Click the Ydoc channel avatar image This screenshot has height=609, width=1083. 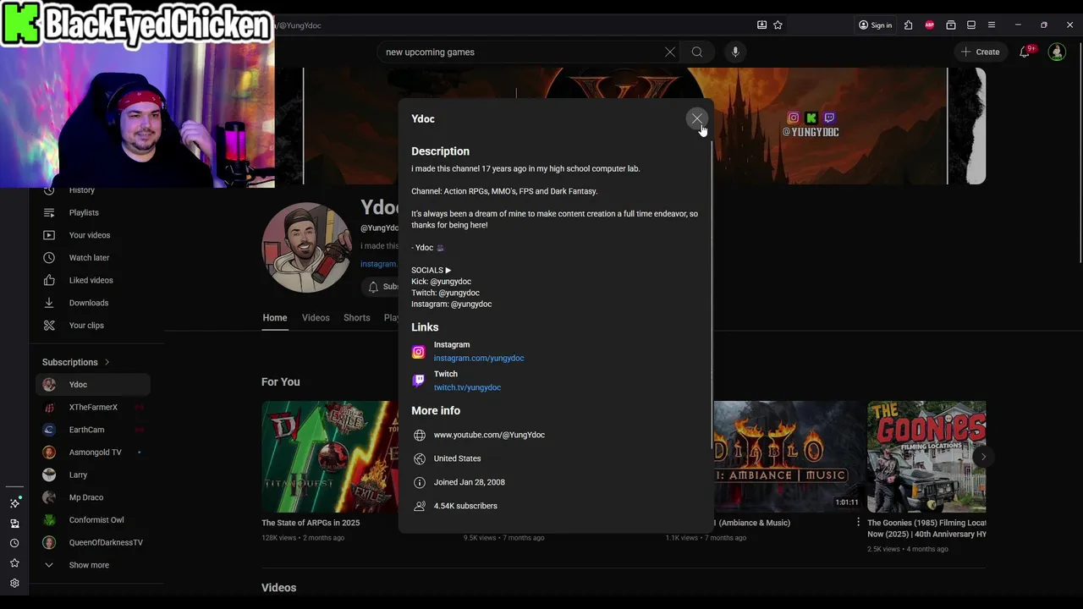pos(306,248)
